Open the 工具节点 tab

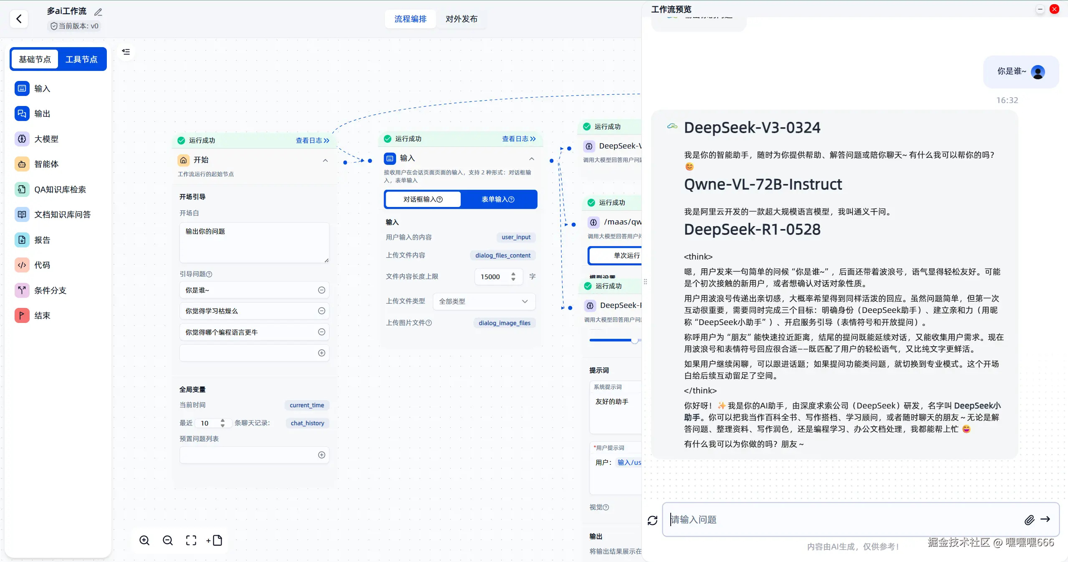[x=81, y=59]
